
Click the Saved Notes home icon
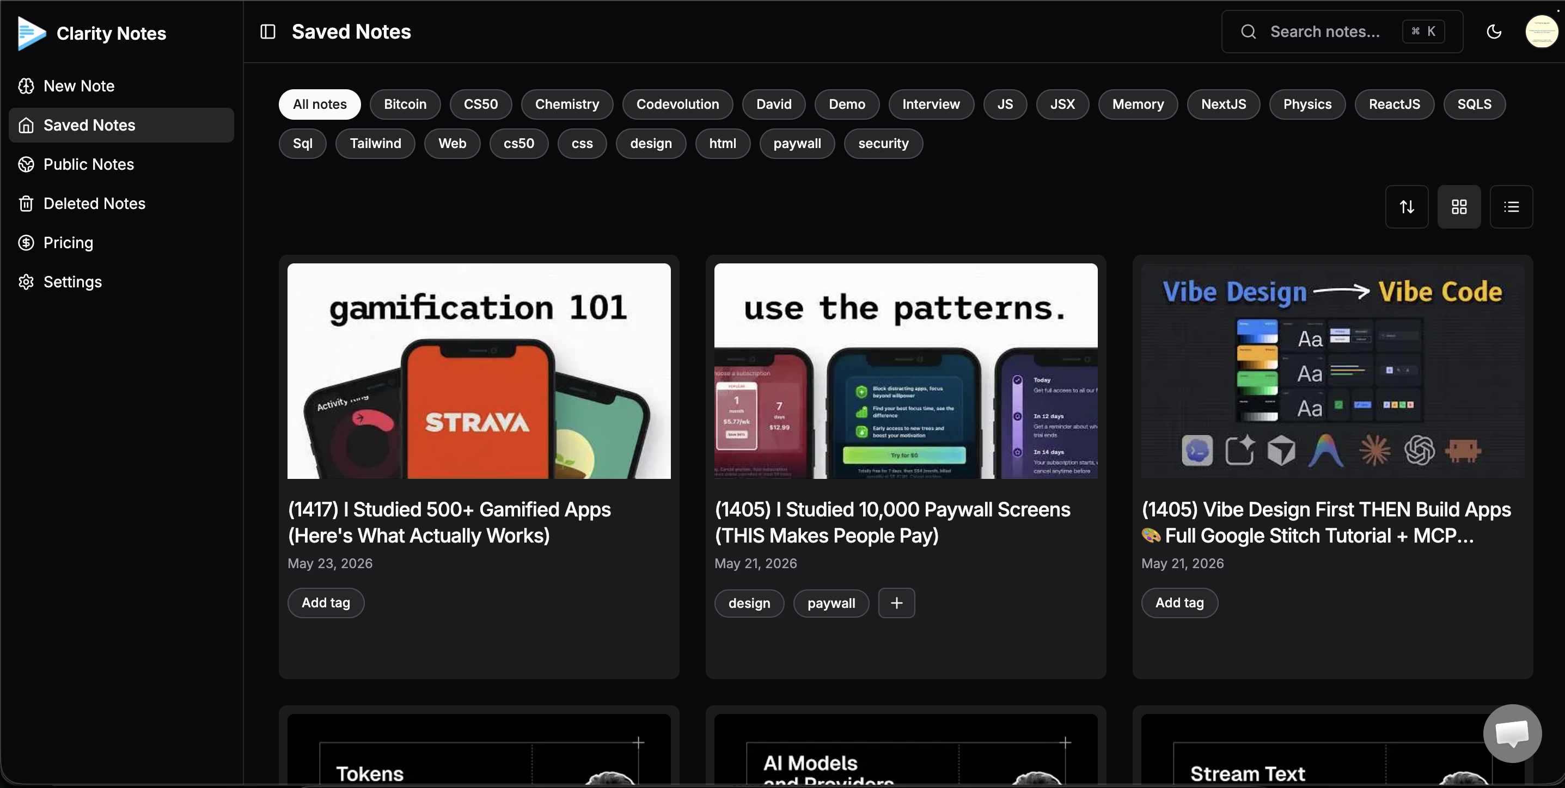(x=26, y=125)
